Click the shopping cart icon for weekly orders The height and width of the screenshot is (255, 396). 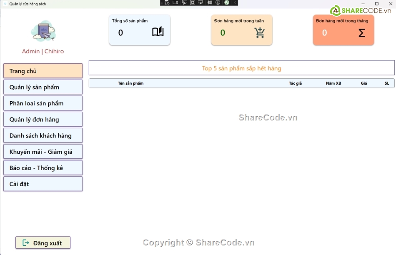click(260, 32)
